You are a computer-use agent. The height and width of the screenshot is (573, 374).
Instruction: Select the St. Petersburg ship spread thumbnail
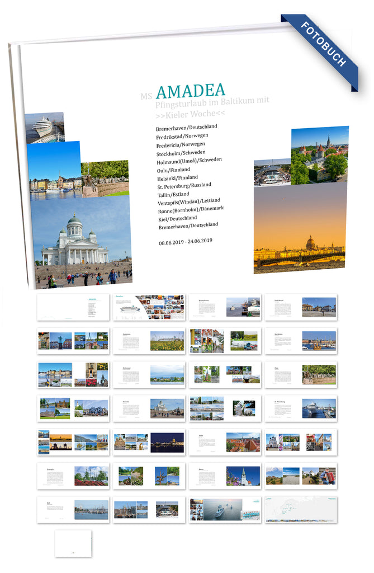coord(301,408)
